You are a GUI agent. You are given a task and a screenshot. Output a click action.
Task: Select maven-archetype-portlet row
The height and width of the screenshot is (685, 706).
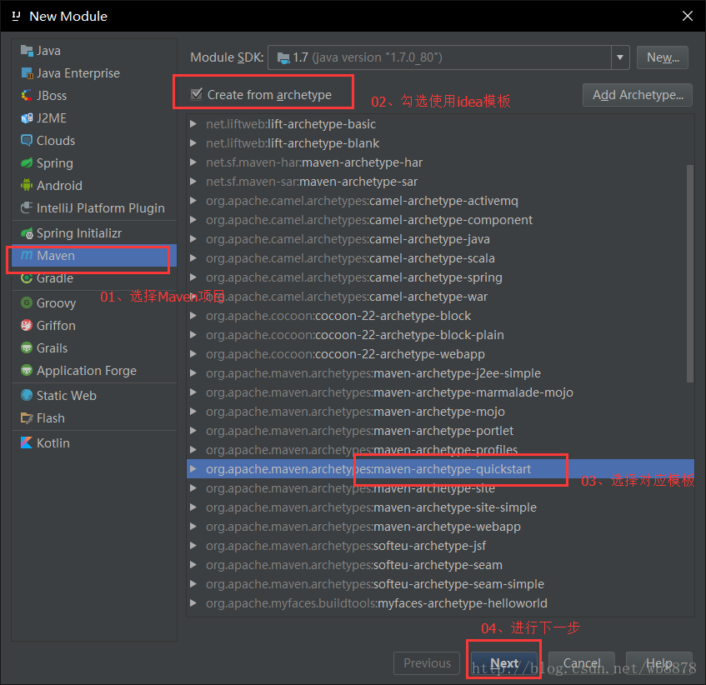(x=440, y=431)
